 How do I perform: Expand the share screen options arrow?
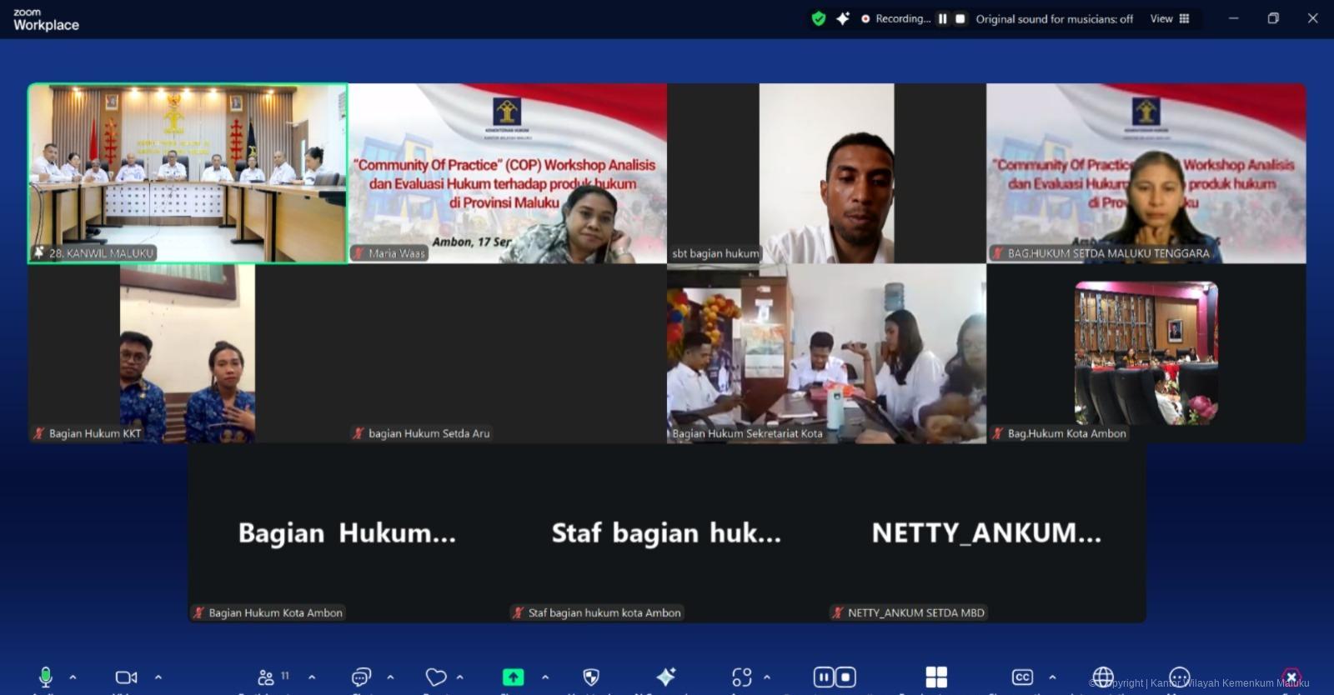point(545,677)
